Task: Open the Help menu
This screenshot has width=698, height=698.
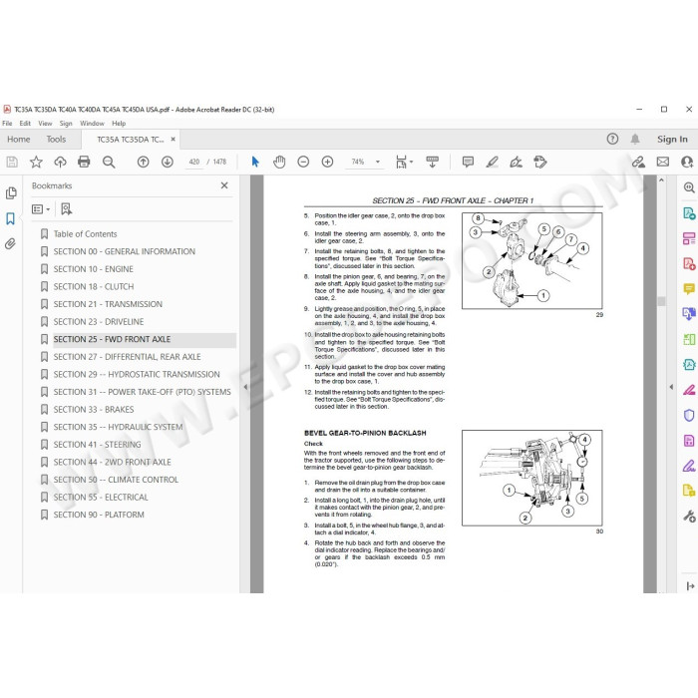Action: click(119, 124)
